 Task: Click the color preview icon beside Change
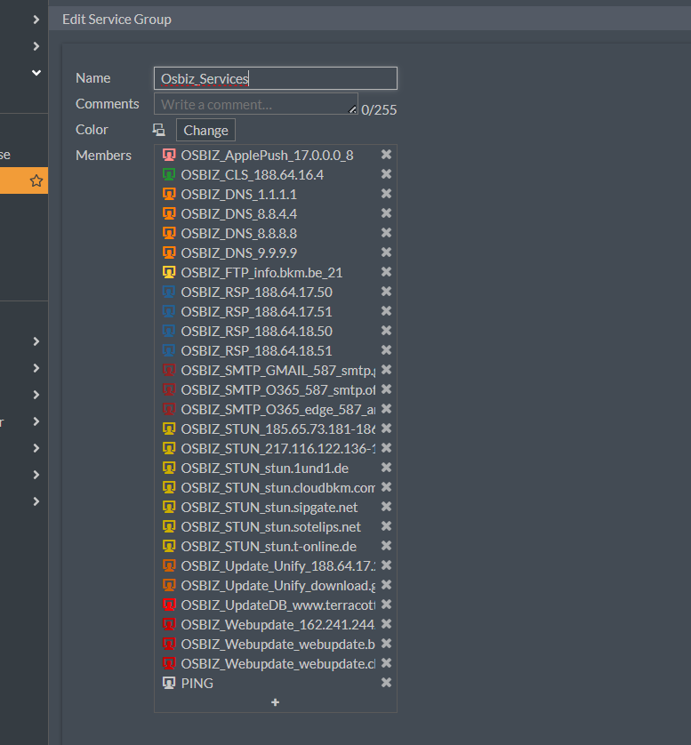pos(158,130)
